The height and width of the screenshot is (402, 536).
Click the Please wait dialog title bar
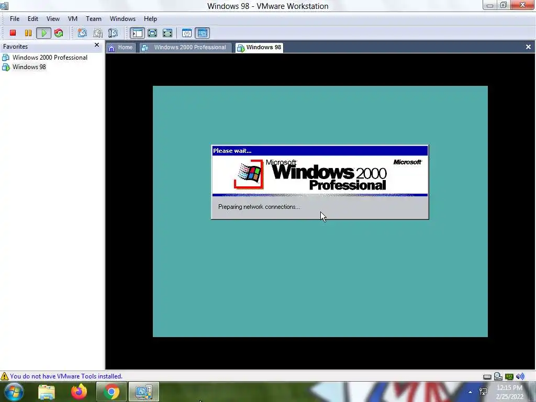click(x=320, y=151)
